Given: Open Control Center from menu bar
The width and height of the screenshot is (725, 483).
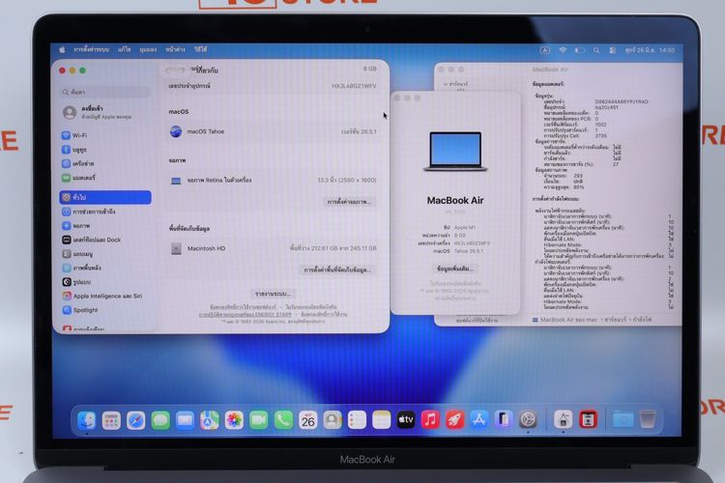Looking at the screenshot, I should click(613, 50).
